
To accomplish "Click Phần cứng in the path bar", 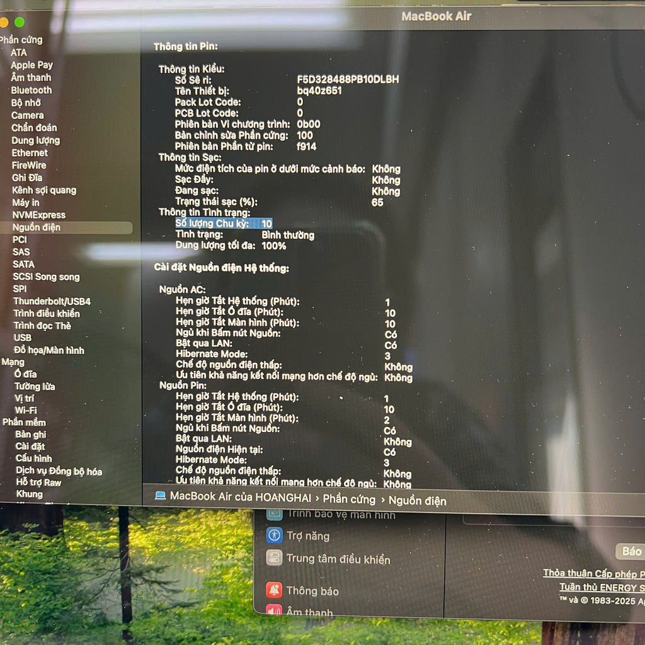I will pyautogui.click(x=349, y=499).
